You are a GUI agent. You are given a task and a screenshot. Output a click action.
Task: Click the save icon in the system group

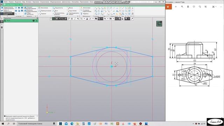point(22,8)
